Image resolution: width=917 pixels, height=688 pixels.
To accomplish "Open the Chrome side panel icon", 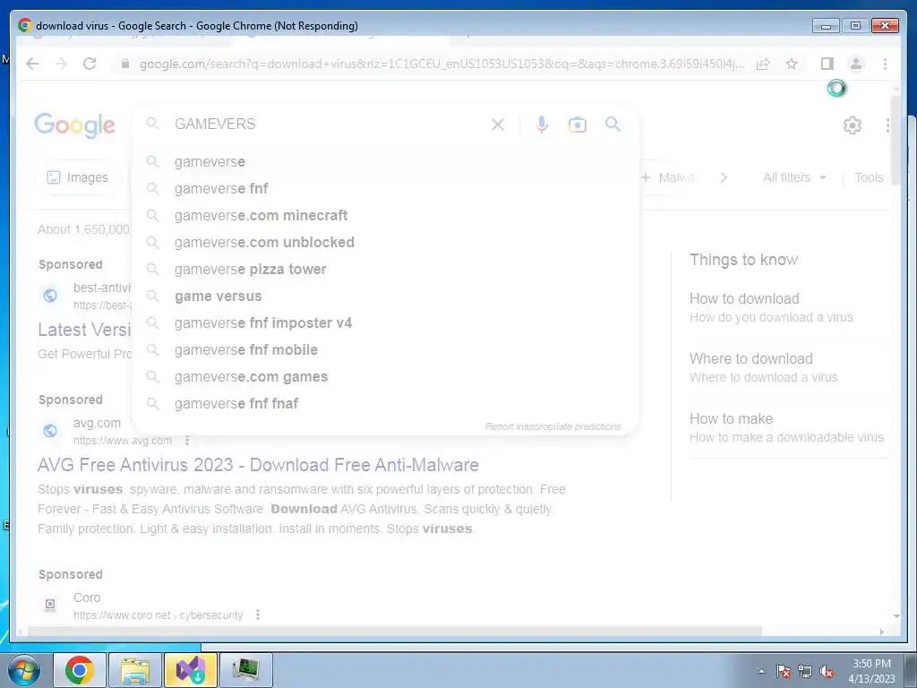I will pos(827,64).
